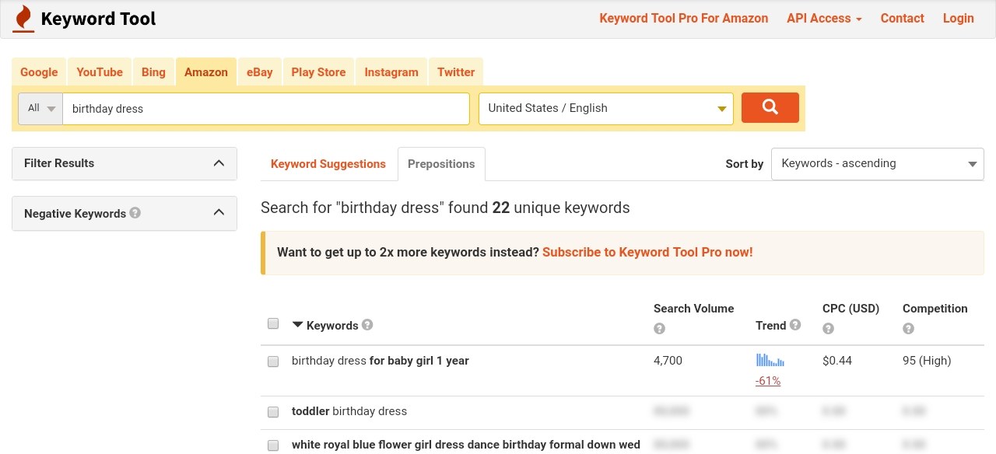
Task: Switch to the Instagram tab
Action: [391, 72]
